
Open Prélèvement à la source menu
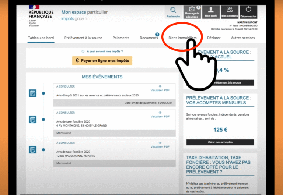tap(83, 38)
